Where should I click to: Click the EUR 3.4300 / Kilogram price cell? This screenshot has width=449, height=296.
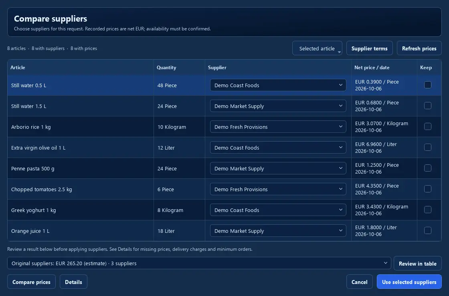(x=384, y=210)
